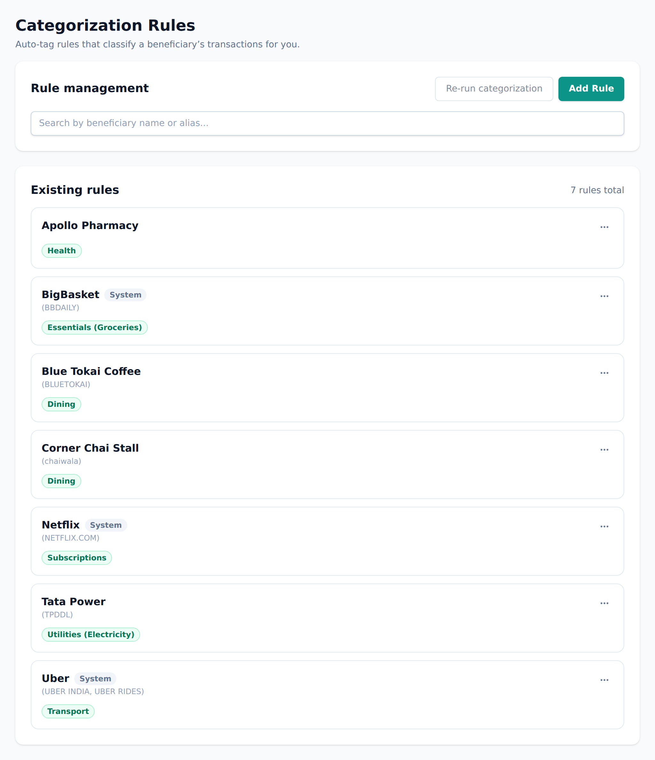Viewport: 655px width, 760px height.
Task: Click the (BLUETOKAI) alias text
Action: [x=66, y=384]
